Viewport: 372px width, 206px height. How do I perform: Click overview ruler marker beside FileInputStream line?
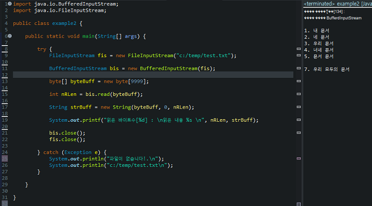(x=299, y=56)
